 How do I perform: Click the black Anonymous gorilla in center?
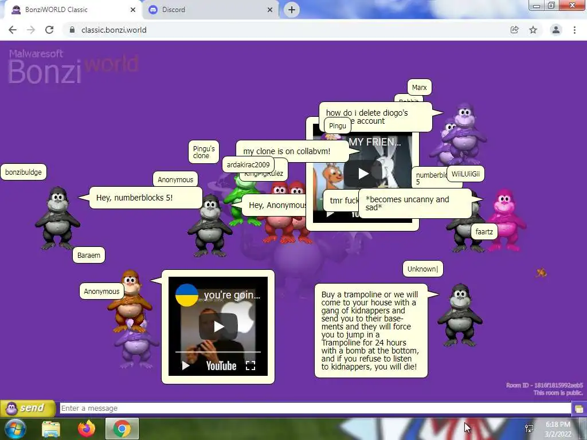point(210,226)
